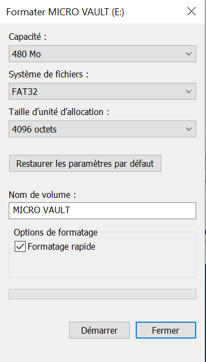Open the 4096 octets allocation dropdown
This screenshot has width=206, height=362.
click(102, 129)
